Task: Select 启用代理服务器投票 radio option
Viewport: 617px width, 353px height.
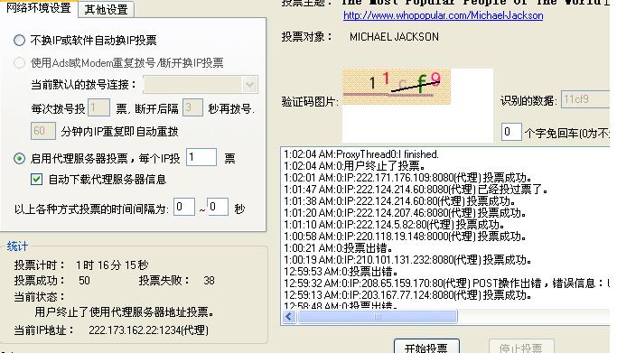Action: tap(19, 158)
